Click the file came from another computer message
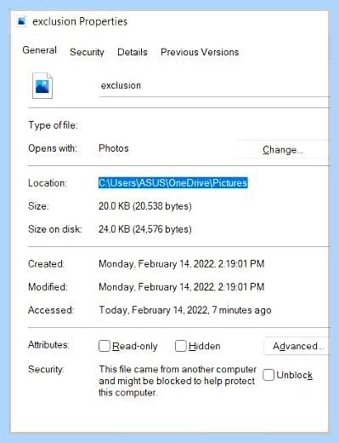The height and width of the screenshot is (443, 339). (178, 381)
